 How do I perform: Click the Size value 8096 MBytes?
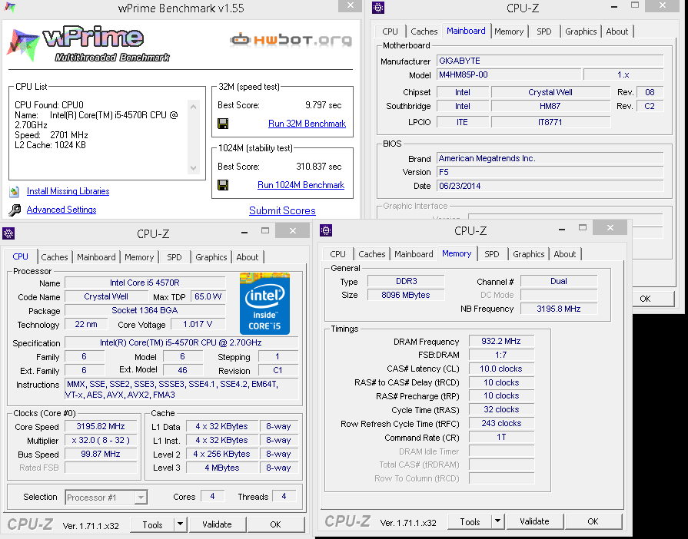(x=406, y=295)
